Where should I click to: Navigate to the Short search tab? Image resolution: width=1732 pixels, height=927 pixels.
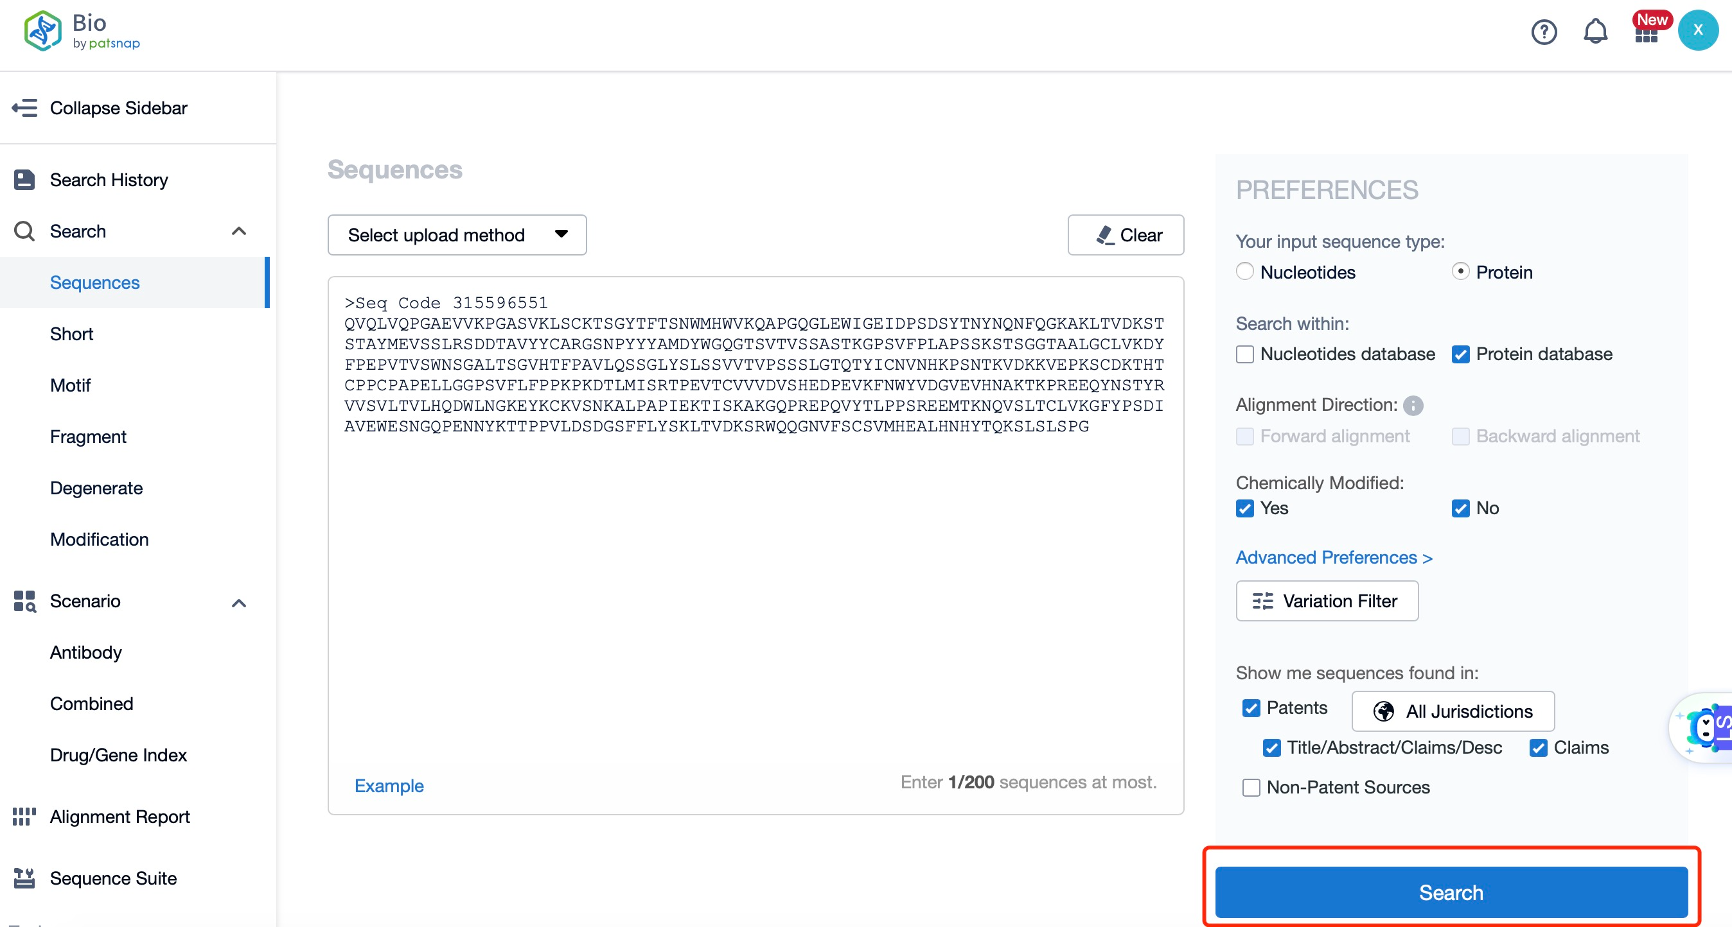tap(70, 333)
